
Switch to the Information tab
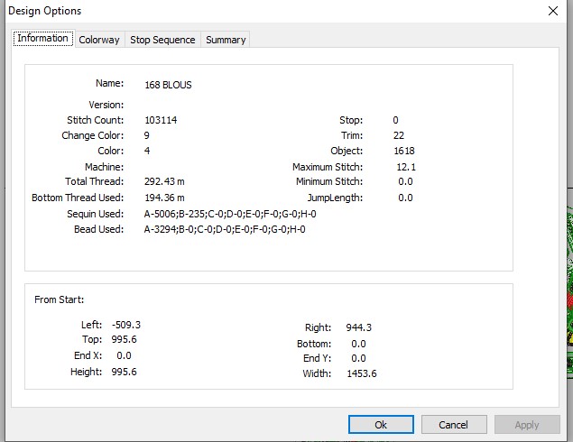click(x=43, y=39)
